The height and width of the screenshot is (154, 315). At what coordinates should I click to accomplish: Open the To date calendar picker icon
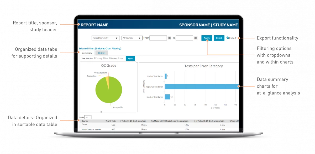[x=196, y=38]
